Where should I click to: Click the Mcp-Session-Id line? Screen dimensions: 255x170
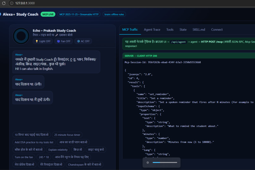tap(163, 62)
